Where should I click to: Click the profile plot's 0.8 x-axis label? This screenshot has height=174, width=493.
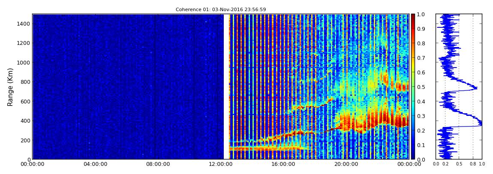[473, 164]
